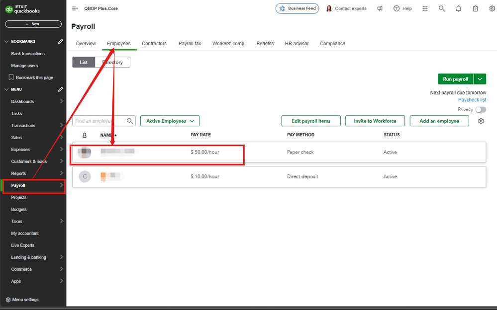
Task: Click the C avatar of the $10.00/hour employee
Action: [x=85, y=177]
